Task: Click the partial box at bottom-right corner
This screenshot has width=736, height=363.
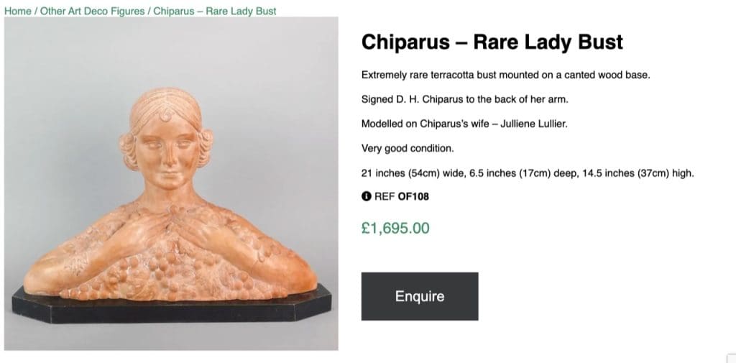Action: point(731,358)
